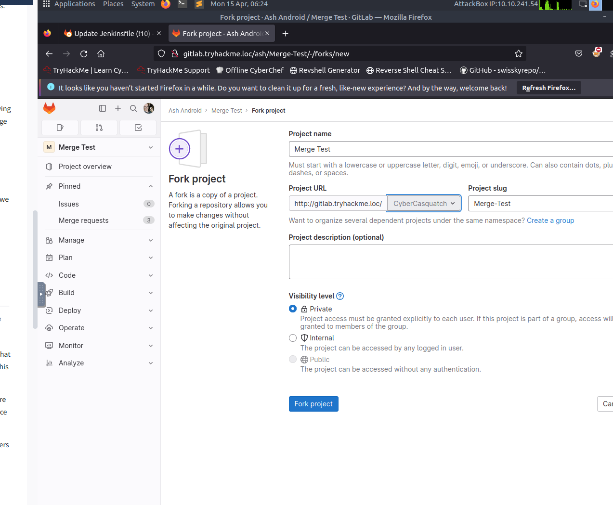Reload the page in Firefox
This screenshot has height=505, width=613.
[84, 54]
